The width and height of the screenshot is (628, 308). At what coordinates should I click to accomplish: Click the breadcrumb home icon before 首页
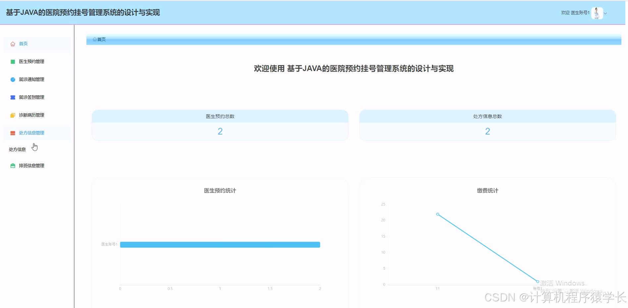click(x=94, y=39)
